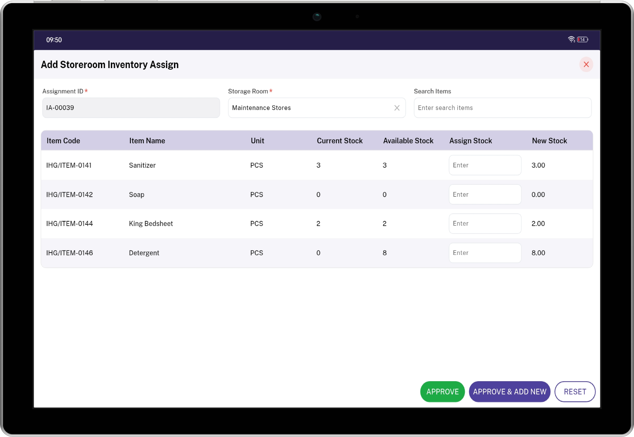Select item code IHG/ITEM-0141

(69, 165)
